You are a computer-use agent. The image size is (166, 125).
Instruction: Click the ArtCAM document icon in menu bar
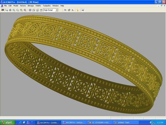2,6
